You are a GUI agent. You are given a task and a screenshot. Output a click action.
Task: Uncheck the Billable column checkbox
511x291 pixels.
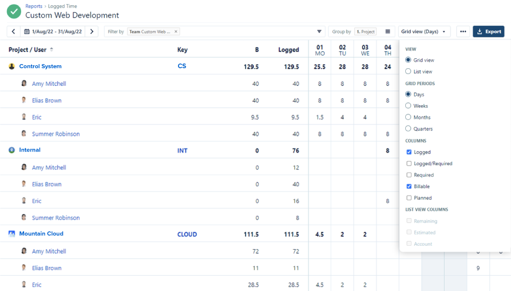click(409, 186)
